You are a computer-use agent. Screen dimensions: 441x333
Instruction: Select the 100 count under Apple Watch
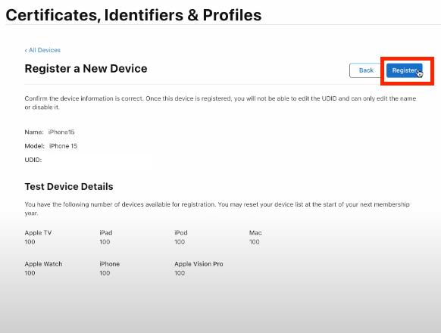tap(30, 273)
